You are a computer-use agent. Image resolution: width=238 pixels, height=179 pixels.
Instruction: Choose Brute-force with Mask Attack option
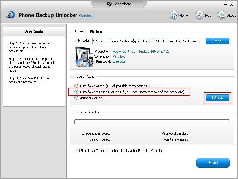76,92
